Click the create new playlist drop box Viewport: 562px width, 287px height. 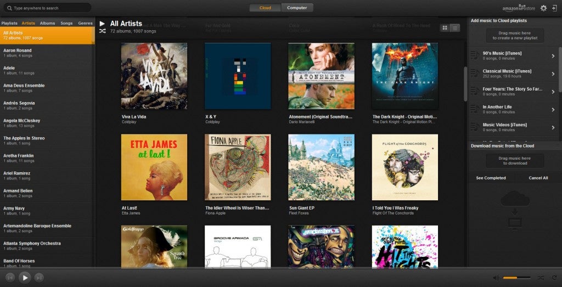pyautogui.click(x=515, y=36)
